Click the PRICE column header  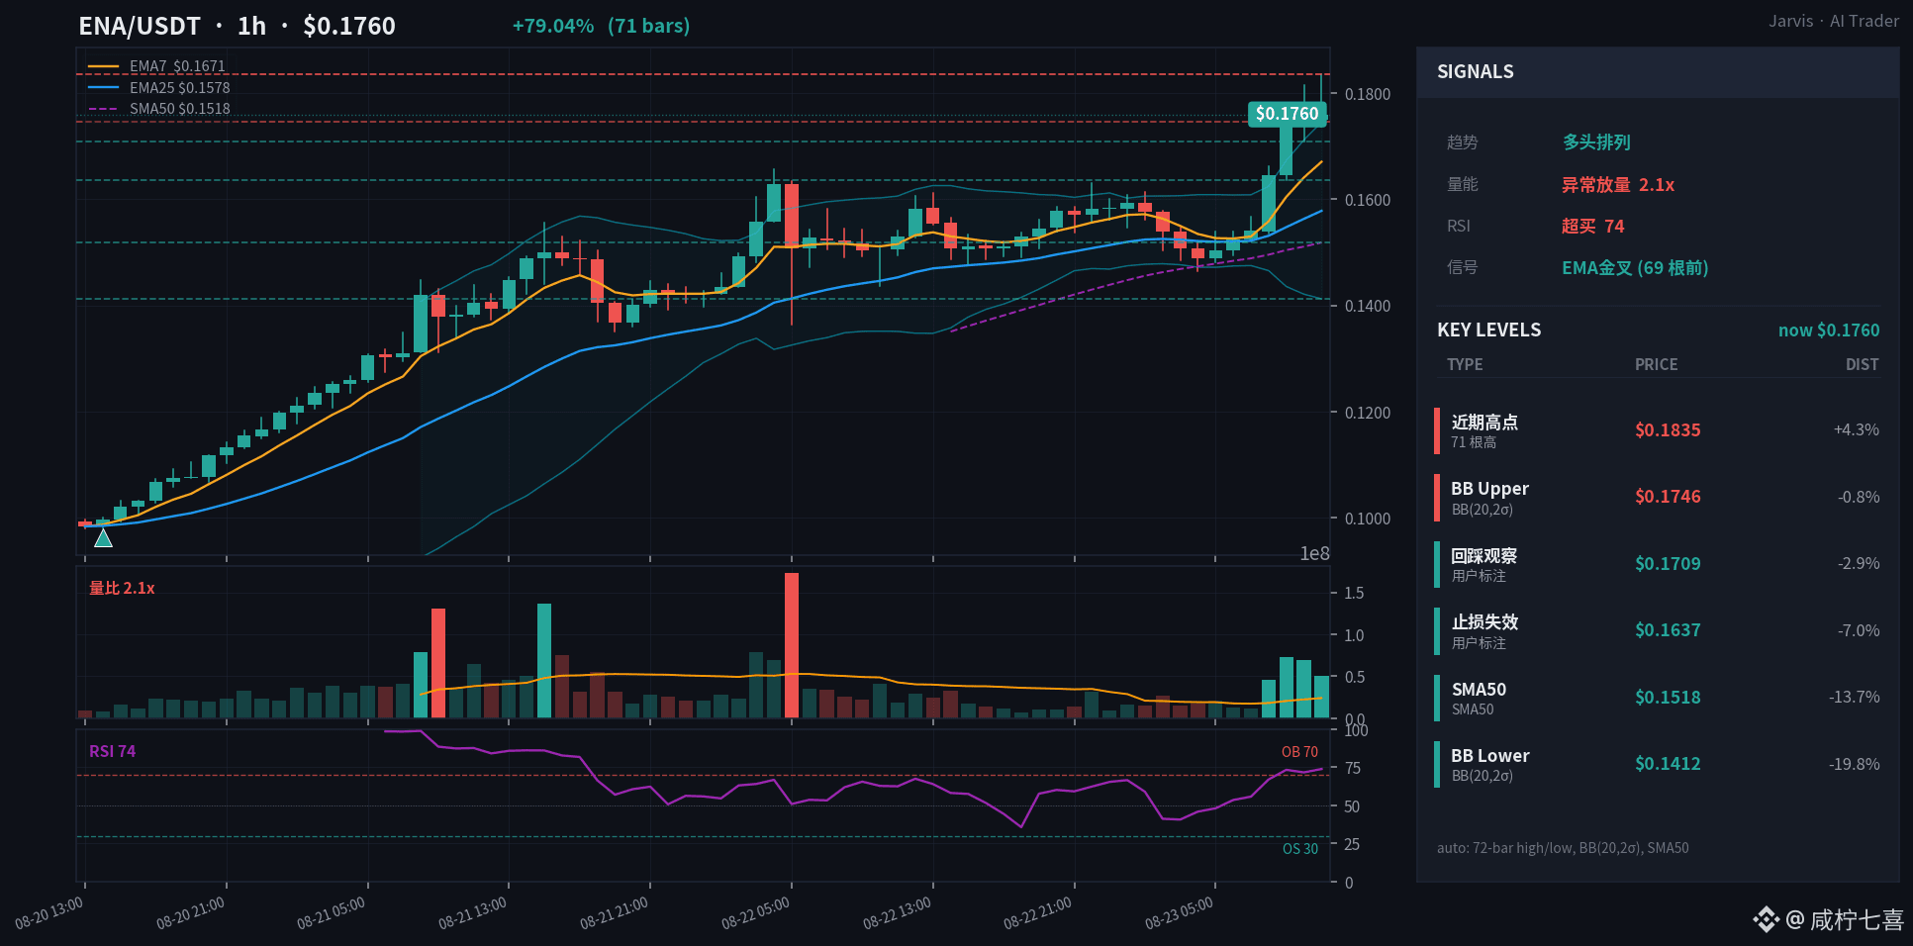coord(1657,364)
